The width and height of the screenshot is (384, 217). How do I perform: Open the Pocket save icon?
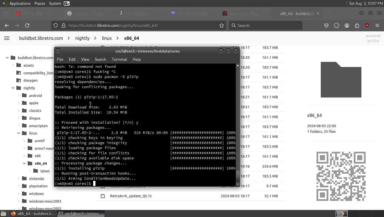(x=326, y=25)
